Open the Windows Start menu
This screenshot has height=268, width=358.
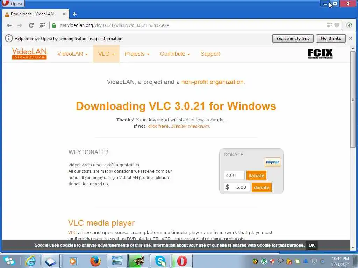click(x=9, y=261)
